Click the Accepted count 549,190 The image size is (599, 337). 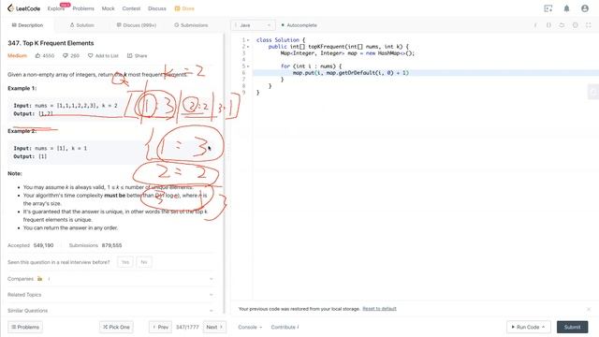(44, 245)
